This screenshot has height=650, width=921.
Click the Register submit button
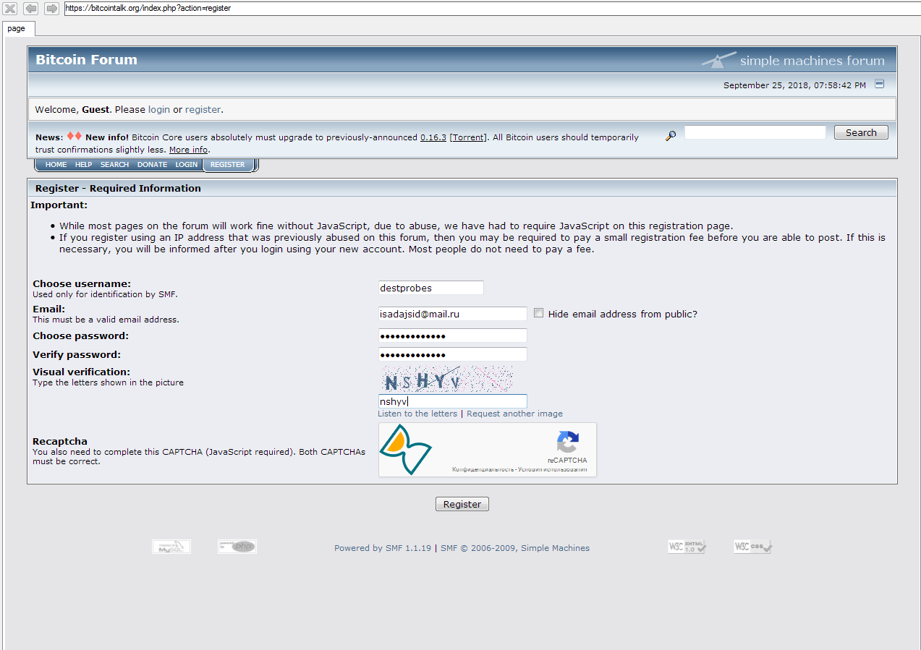(x=462, y=504)
